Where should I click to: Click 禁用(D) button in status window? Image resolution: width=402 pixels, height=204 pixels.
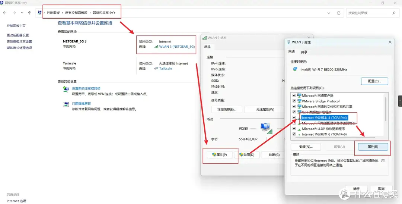tap(247, 155)
